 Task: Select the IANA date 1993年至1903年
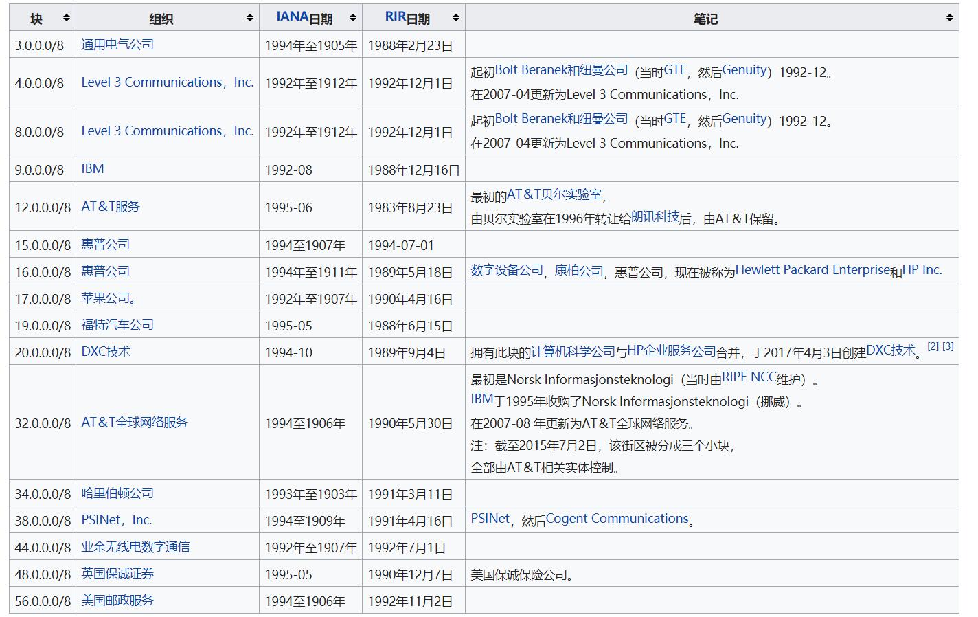coord(311,494)
